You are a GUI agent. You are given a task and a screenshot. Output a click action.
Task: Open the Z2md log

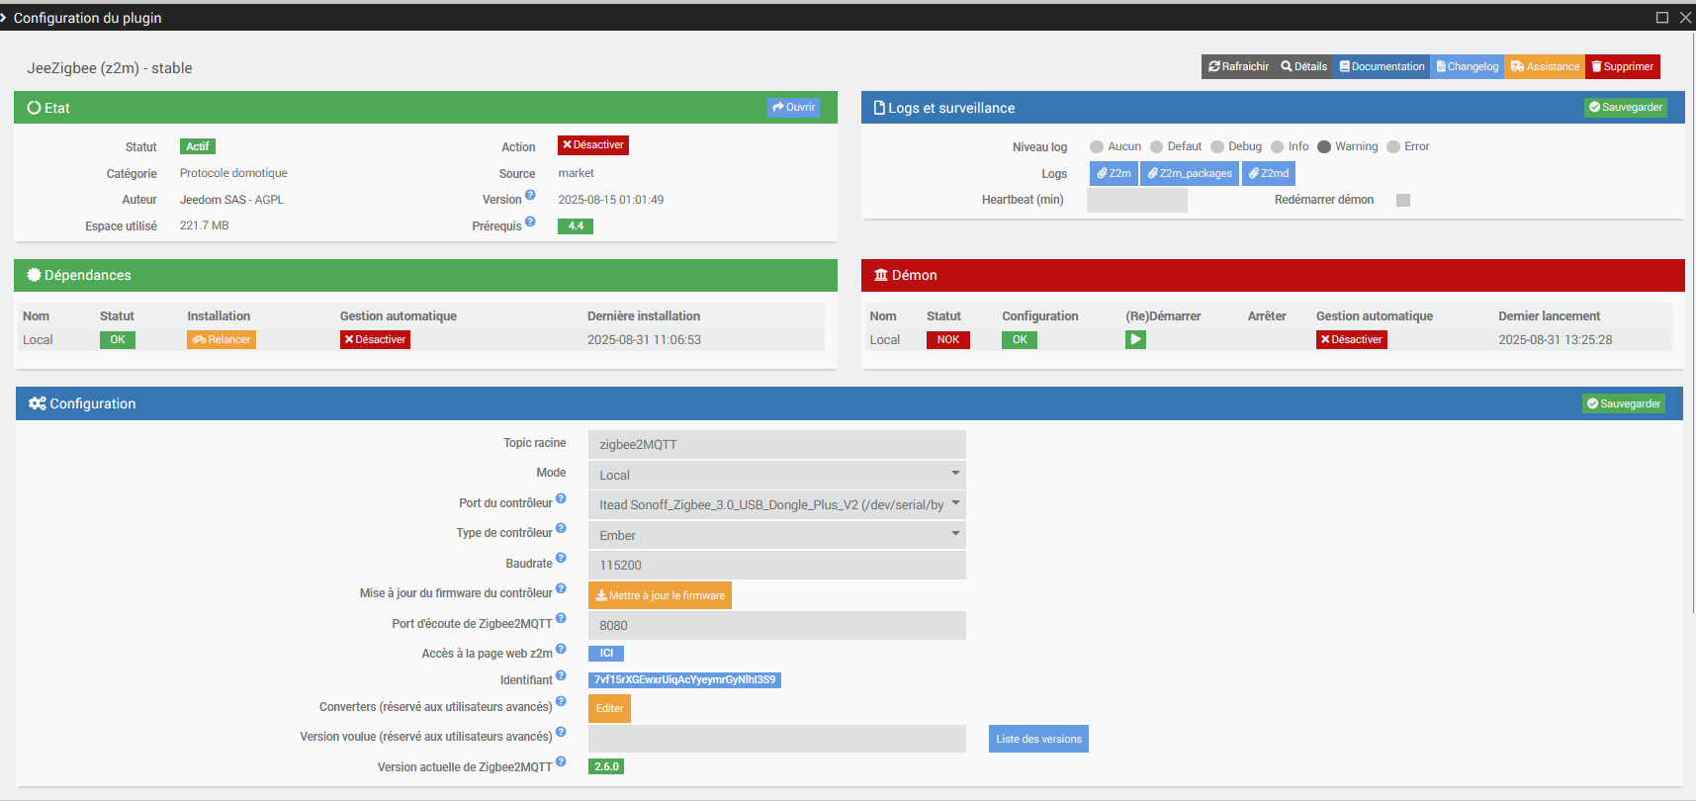click(x=1269, y=173)
